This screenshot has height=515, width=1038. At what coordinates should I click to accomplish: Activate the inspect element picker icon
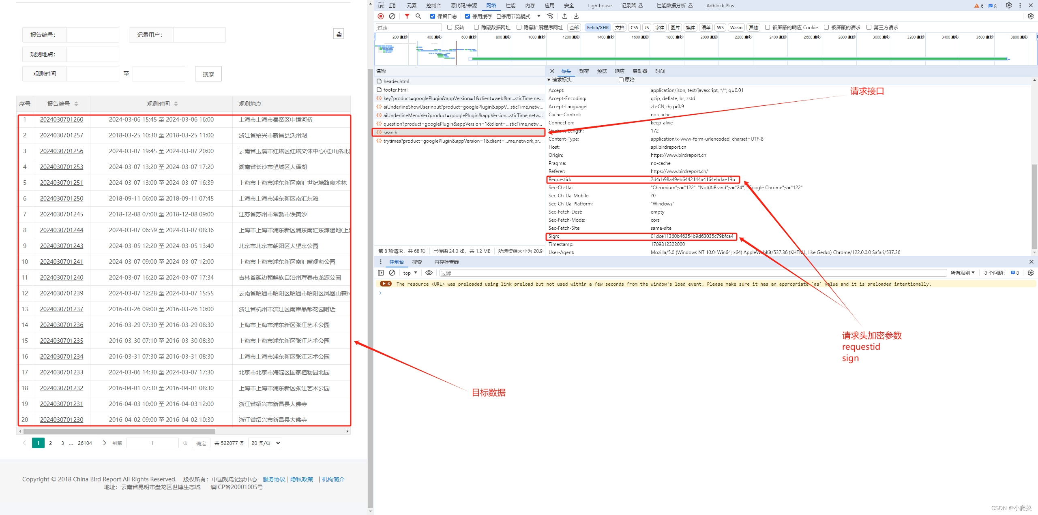pyautogui.click(x=381, y=5)
